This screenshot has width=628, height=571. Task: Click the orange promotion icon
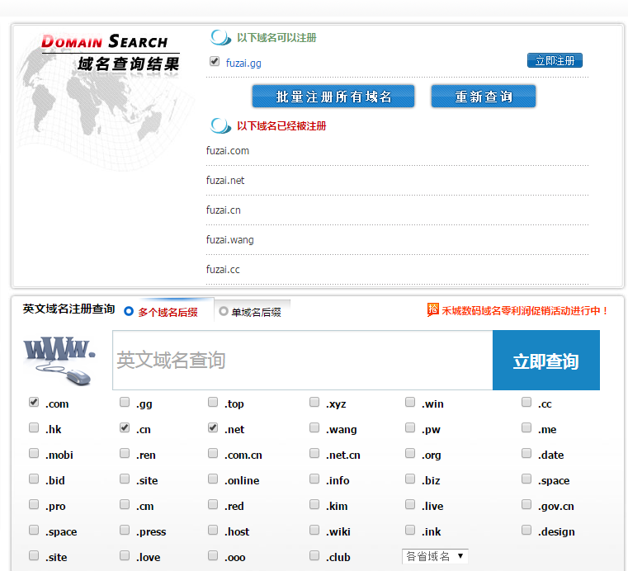tap(432, 309)
